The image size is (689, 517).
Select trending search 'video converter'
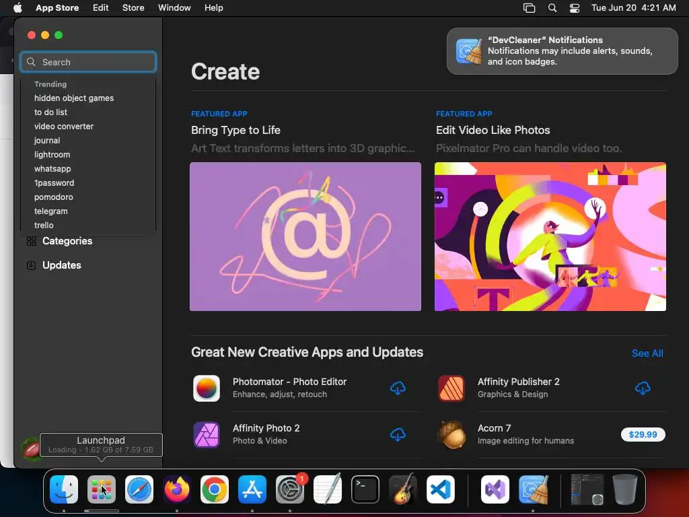64,126
